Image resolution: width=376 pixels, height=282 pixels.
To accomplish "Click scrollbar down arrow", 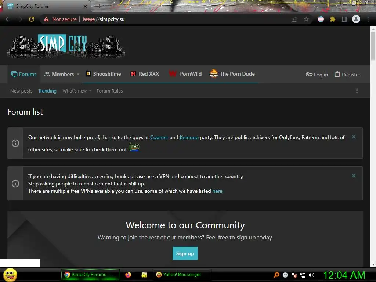I will (x=373, y=264).
